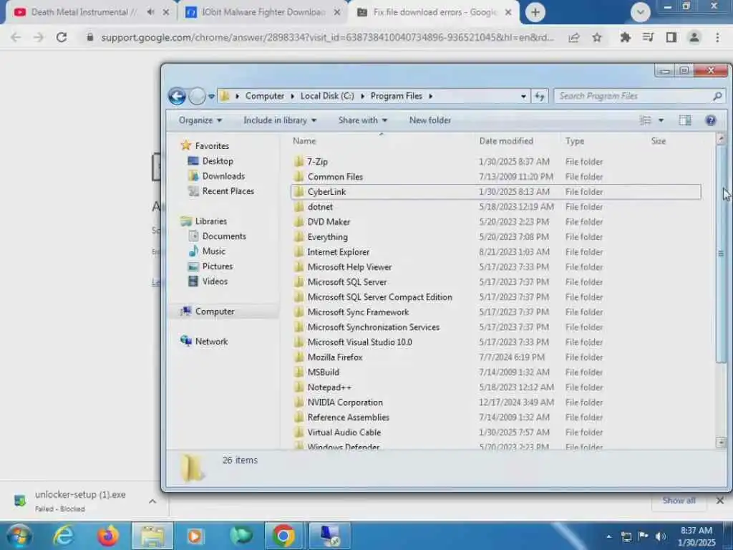Open Explorer's recent pages dropdown arrow
Viewport: 733px width, 550px height.
pos(211,97)
